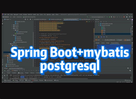136x99 pixels.
Task: Open the VCS menu
Action: tap(45, 15)
